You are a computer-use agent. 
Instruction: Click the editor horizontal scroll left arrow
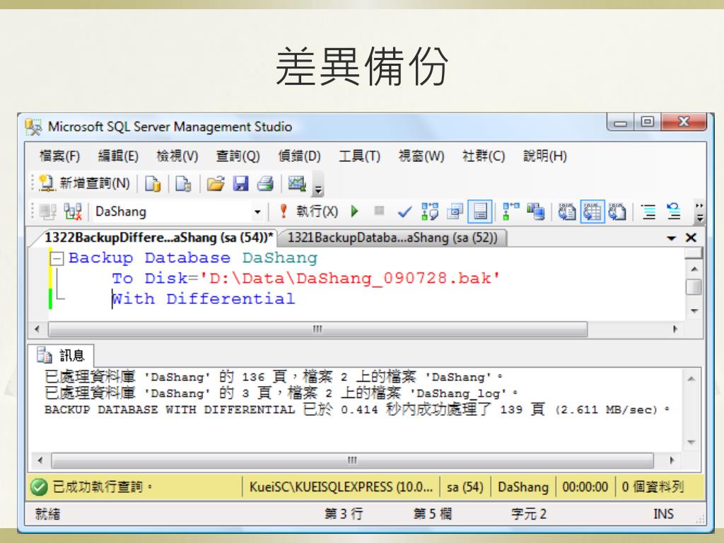point(37,329)
